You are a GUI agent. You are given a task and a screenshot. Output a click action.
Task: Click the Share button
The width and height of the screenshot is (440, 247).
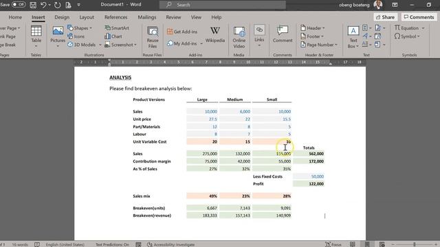click(385, 17)
